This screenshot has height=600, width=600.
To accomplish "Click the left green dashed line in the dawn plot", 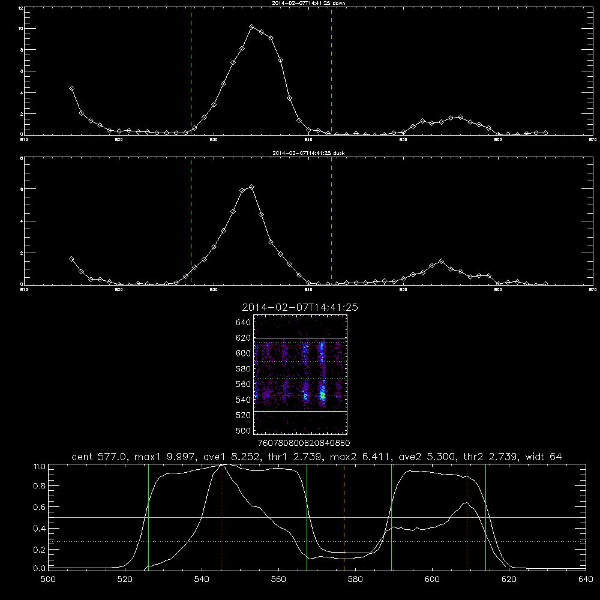I will [191, 71].
